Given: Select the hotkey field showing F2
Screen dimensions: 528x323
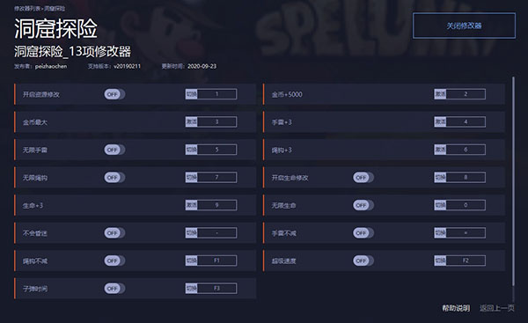Looking at the screenshot, I should pyautogui.click(x=466, y=261).
